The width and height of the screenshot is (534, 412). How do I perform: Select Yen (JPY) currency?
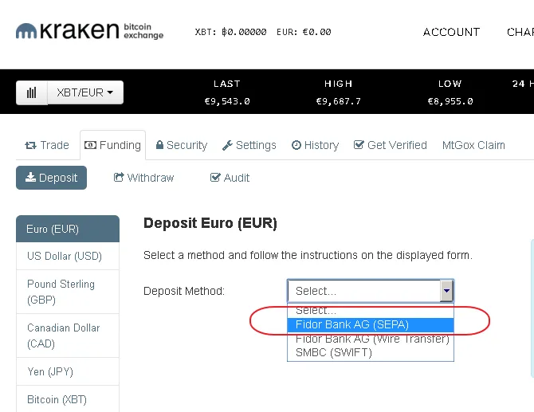click(68, 371)
